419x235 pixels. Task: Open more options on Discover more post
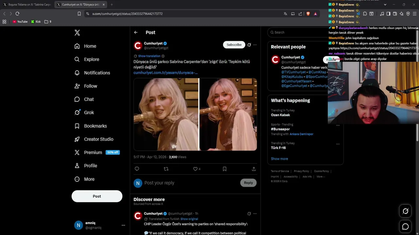pyautogui.click(x=255, y=213)
